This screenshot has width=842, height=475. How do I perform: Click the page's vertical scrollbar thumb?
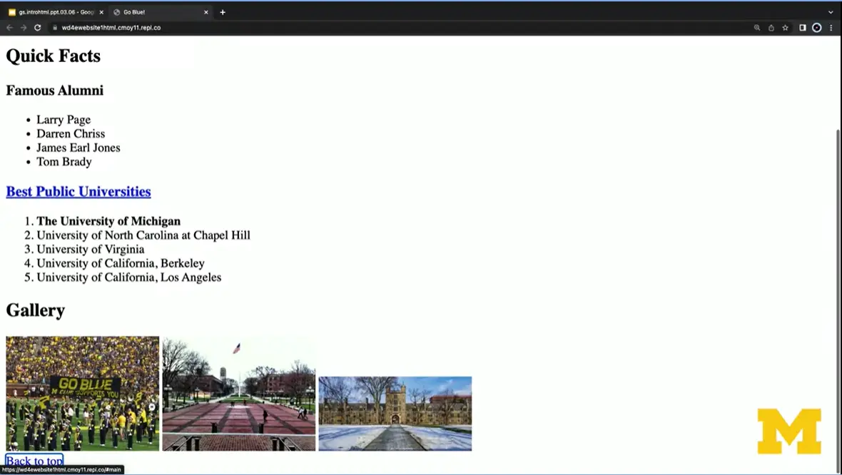(838, 285)
